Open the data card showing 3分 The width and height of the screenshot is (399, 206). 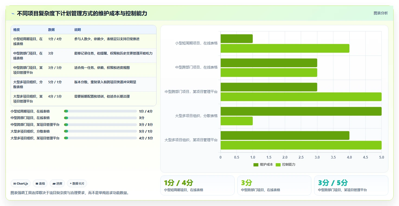coord(274,185)
